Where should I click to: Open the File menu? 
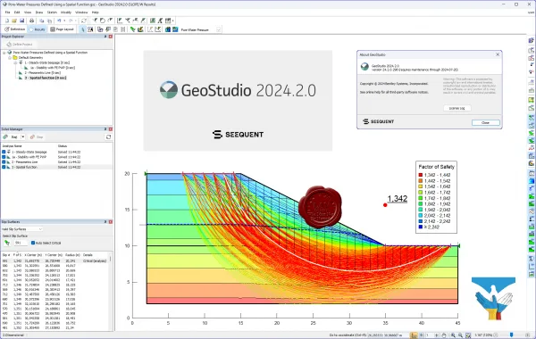[7, 12]
